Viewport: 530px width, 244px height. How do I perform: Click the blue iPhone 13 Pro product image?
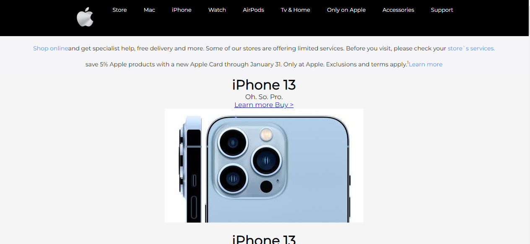point(264,165)
